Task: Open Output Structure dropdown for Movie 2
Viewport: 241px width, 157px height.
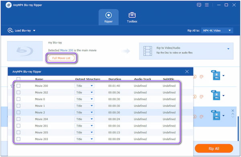Action: tap(84, 112)
